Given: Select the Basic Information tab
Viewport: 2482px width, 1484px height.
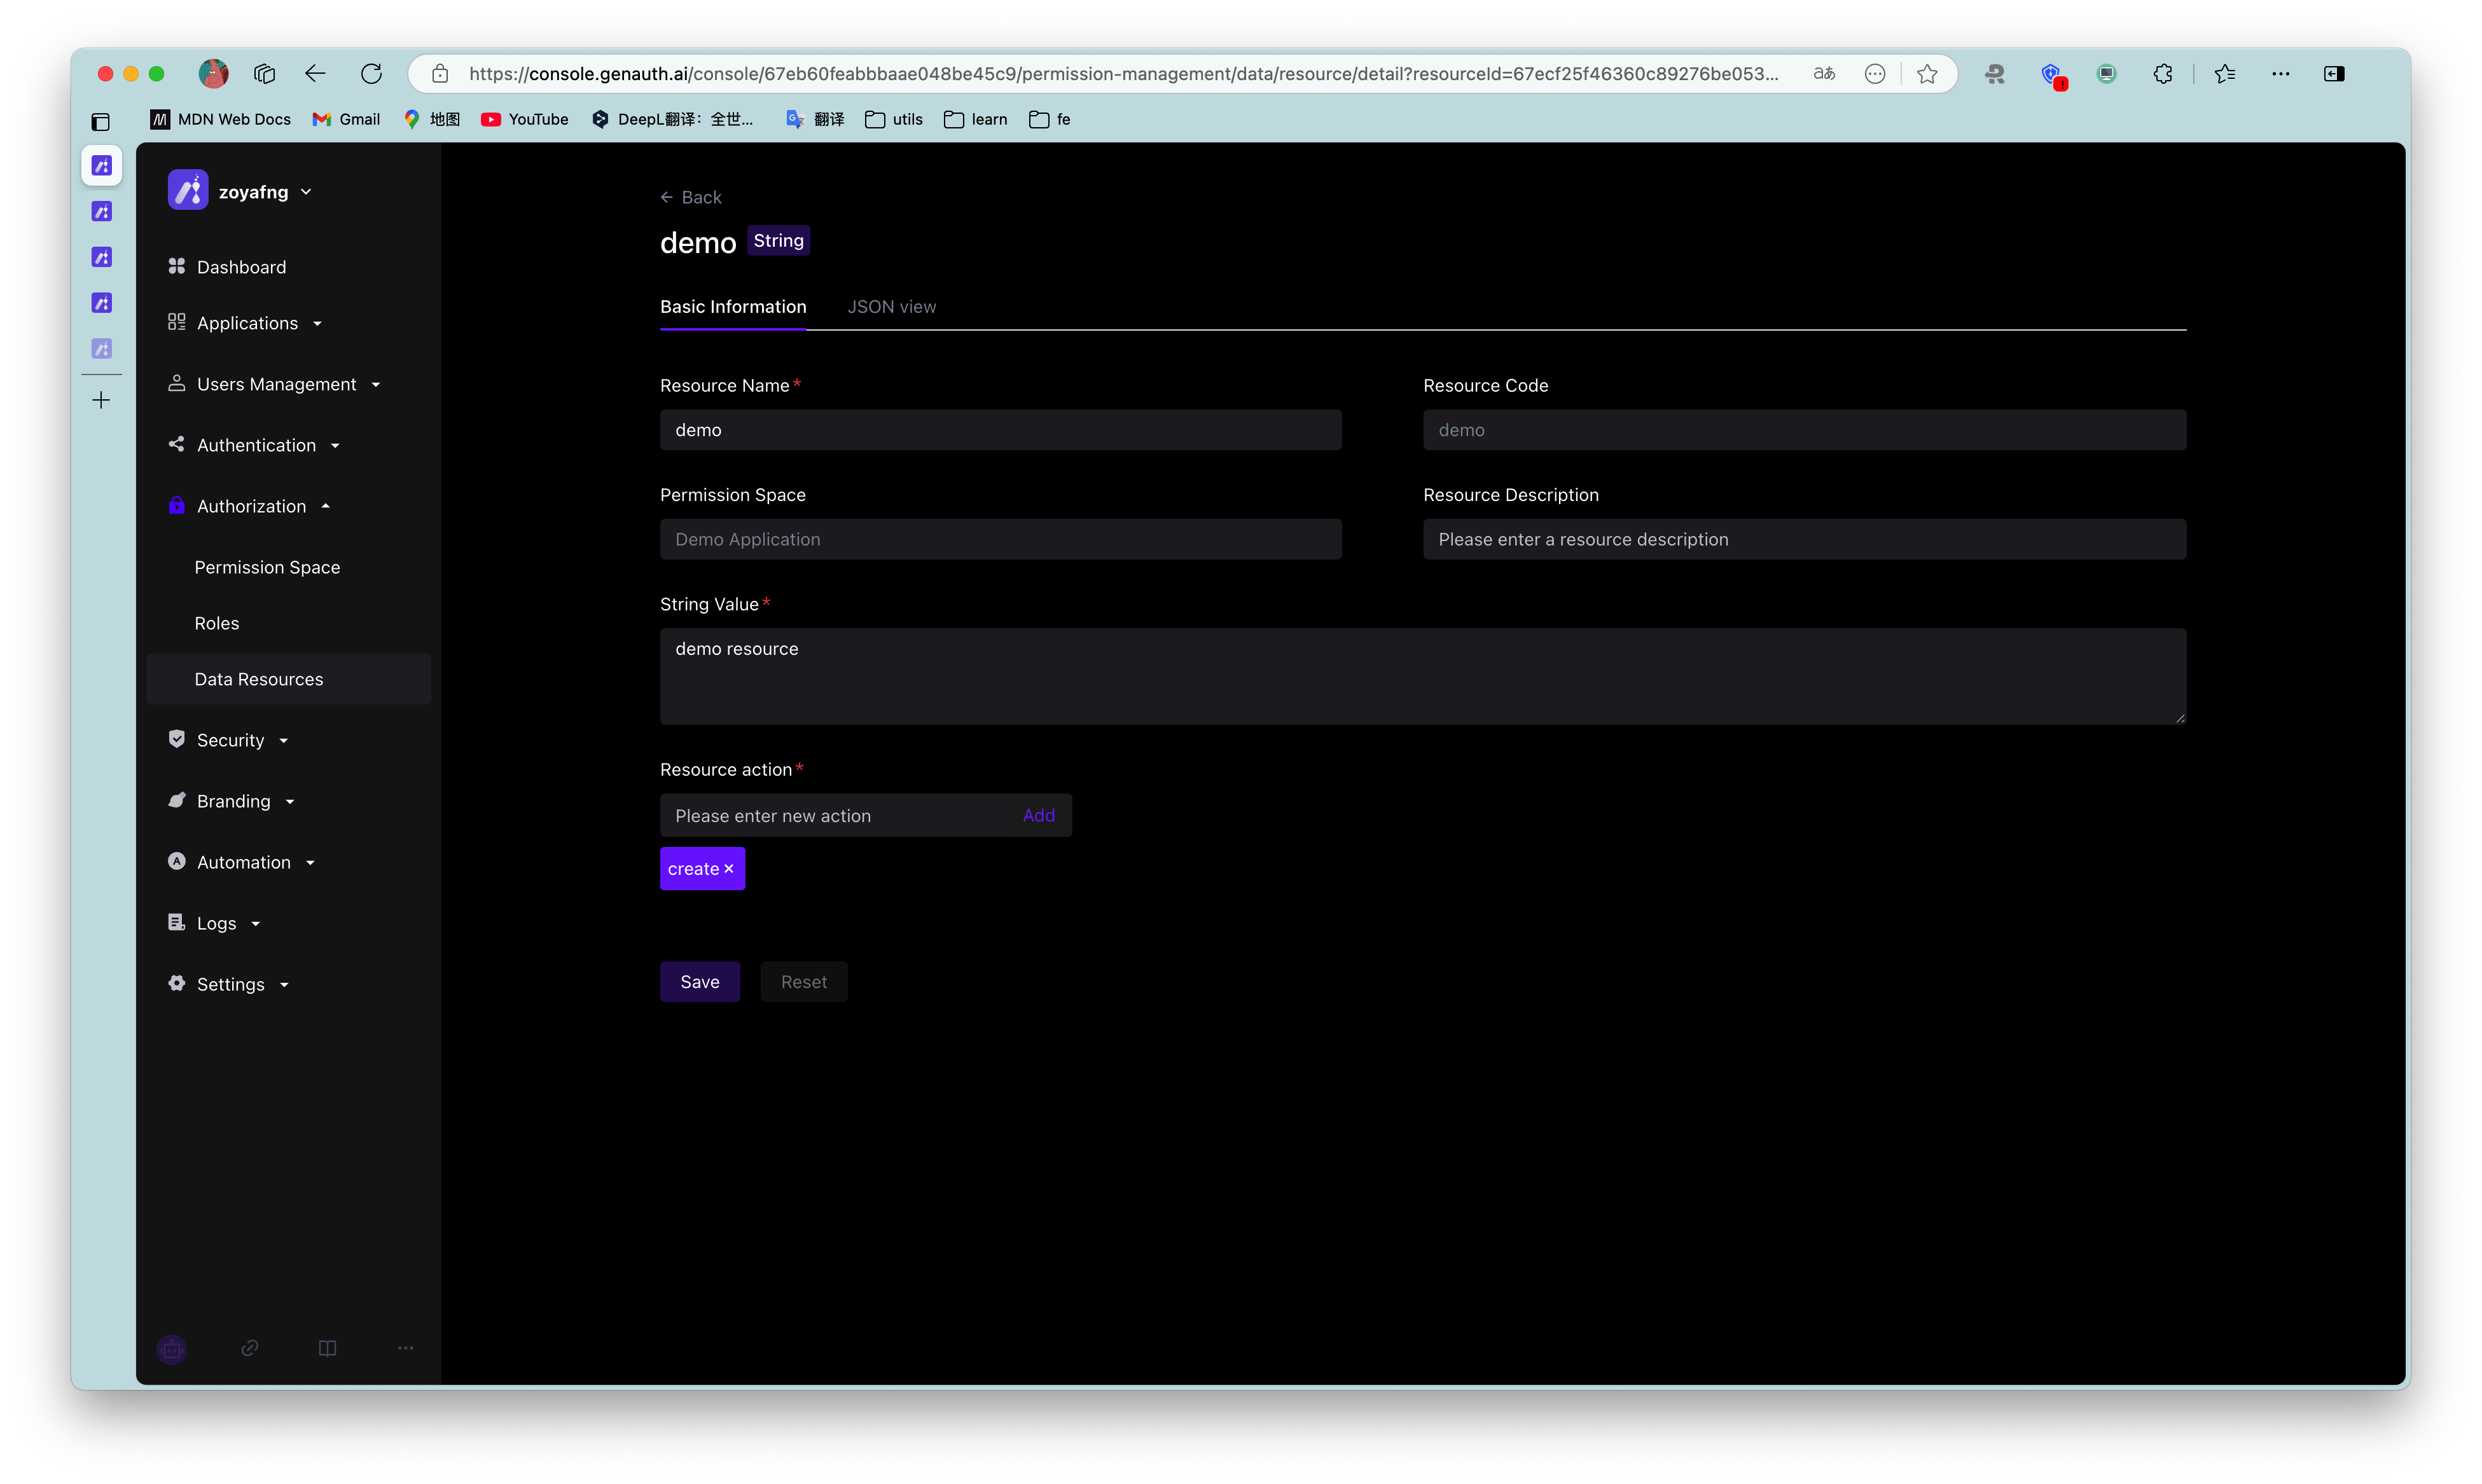Looking at the screenshot, I should pyautogui.click(x=733, y=307).
